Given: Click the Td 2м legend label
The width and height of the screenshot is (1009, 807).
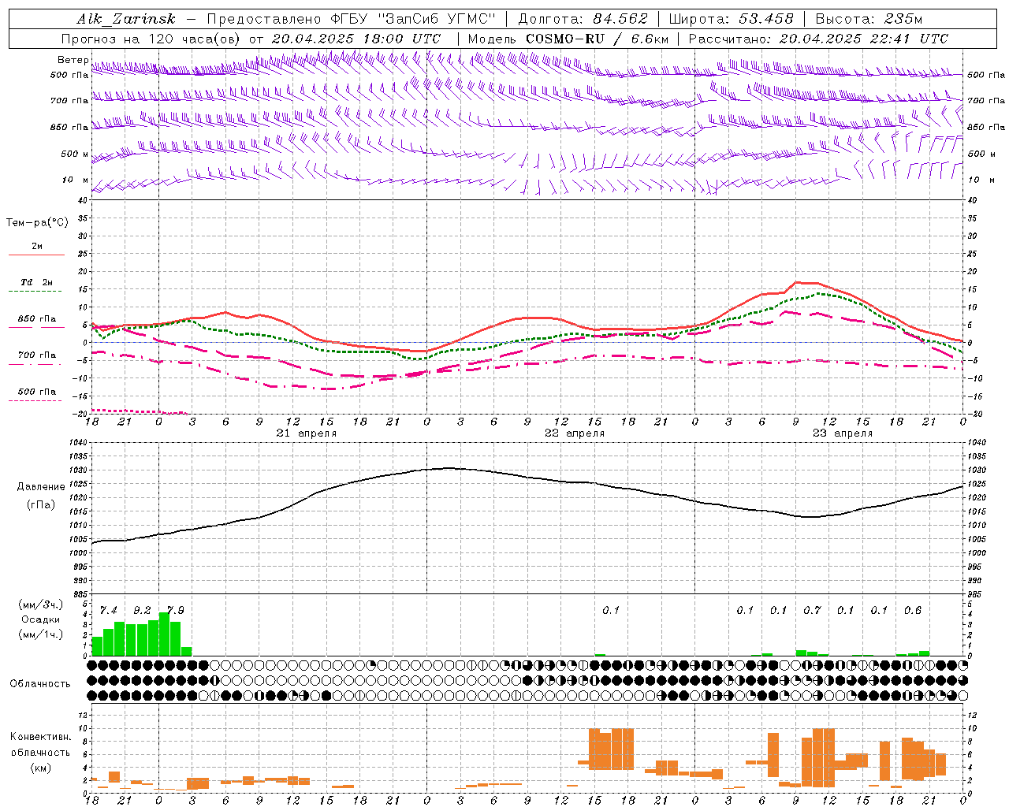Looking at the screenshot, I should pyautogui.click(x=36, y=282).
